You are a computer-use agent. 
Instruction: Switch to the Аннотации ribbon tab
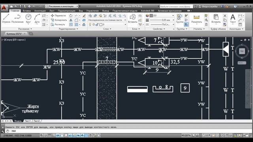pyautogui.click(x=40, y=11)
